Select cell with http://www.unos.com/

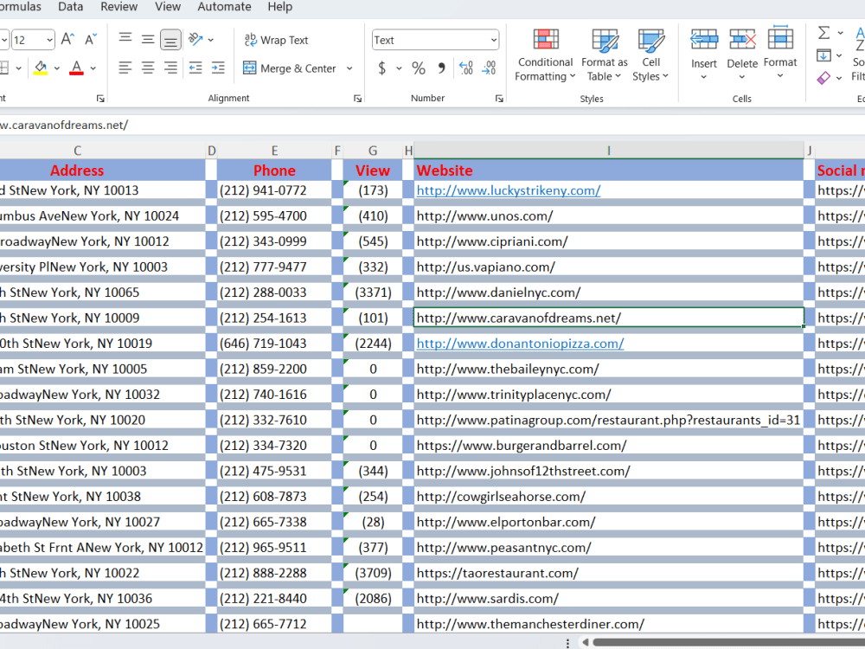tap(608, 215)
